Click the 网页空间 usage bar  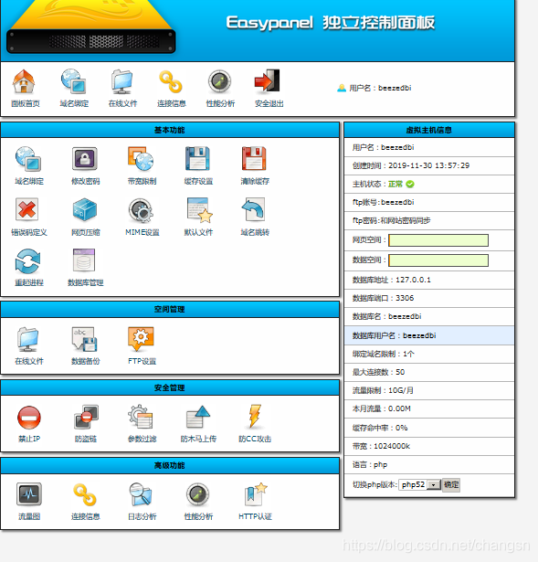click(438, 240)
